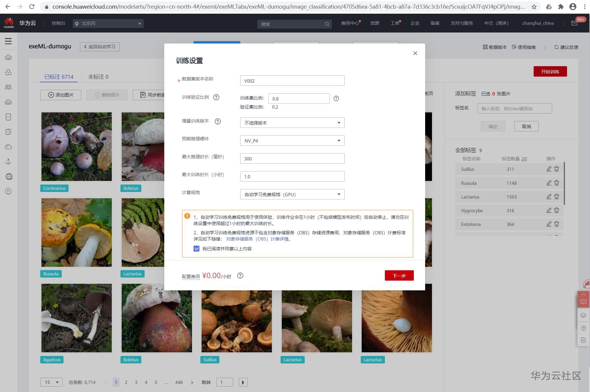This screenshot has width=590, height=392.
Task: Click the Huawei Cloud logo
Action: pos(9,23)
